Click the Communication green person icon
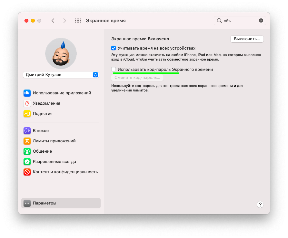This screenshot has height=238, width=288. (x=27, y=151)
